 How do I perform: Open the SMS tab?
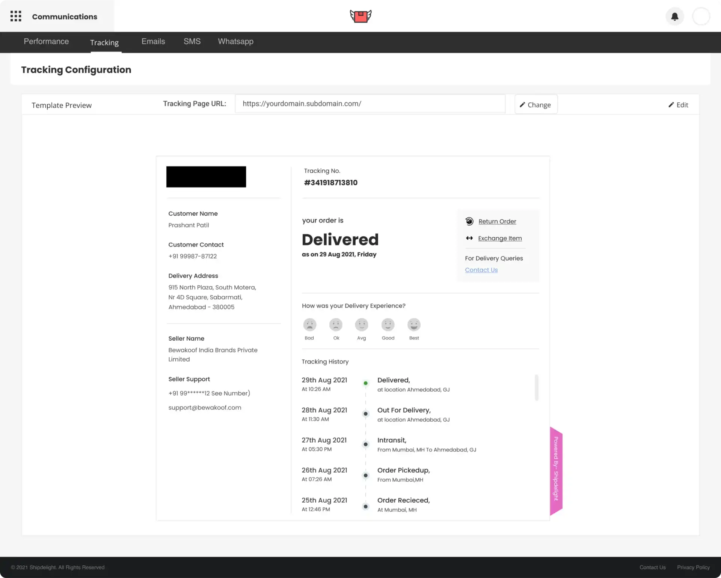point(192,42)
